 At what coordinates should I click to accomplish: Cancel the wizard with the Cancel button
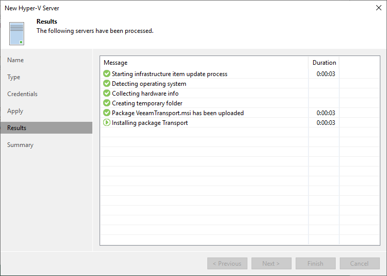point(360,263)
